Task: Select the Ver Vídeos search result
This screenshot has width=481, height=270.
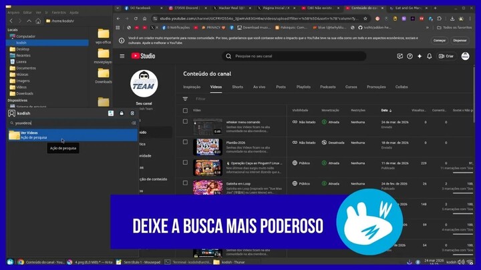Action: tap(73, 135)
